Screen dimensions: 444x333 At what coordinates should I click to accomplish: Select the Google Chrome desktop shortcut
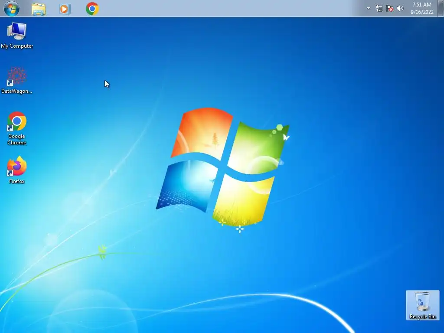[17, 128]
